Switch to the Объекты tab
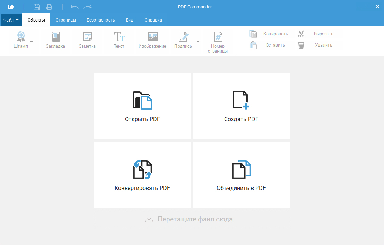 (x=36, y=20)
